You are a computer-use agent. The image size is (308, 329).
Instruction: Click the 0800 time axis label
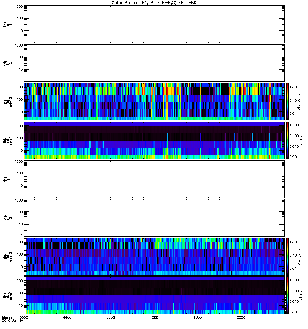coord(110,317)
